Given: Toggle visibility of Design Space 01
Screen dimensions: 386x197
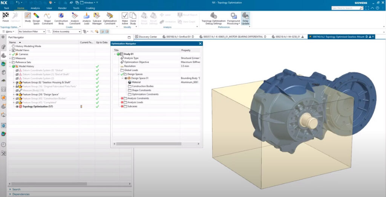Looking at the screenshot, I should pyautogui.click(x=126, y=78).
